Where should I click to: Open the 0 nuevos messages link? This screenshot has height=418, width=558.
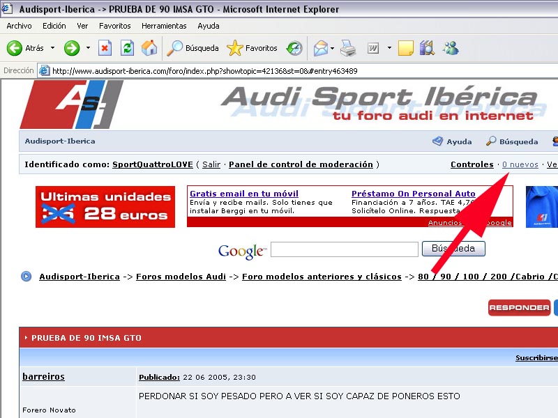tap(520, 164)
